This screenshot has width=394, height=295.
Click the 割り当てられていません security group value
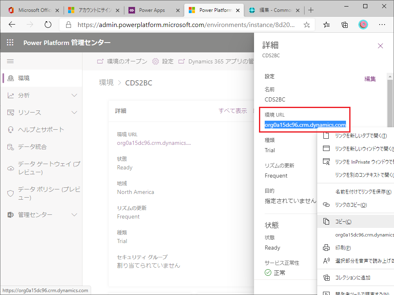[x=149, y=266]
